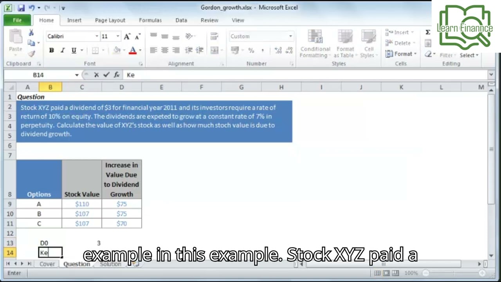501x282 pixels.
Task: Open Font Color dropdown arrow
Action: pyautogui.click(x=140, y=50)
